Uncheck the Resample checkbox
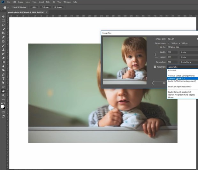 [x=155, y=67]
